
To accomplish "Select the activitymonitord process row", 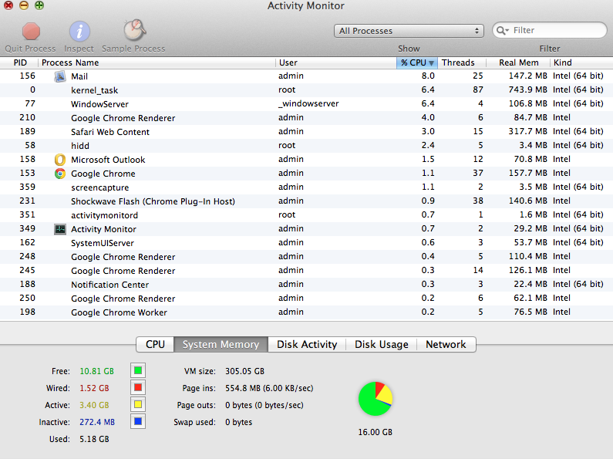I will tap(307, 215).
